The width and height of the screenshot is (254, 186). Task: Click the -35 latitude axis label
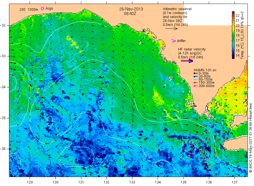click(3, 118)
